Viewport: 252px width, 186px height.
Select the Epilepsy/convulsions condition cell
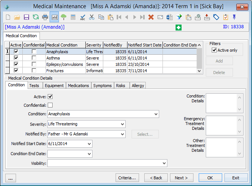(x=65, y=64)
